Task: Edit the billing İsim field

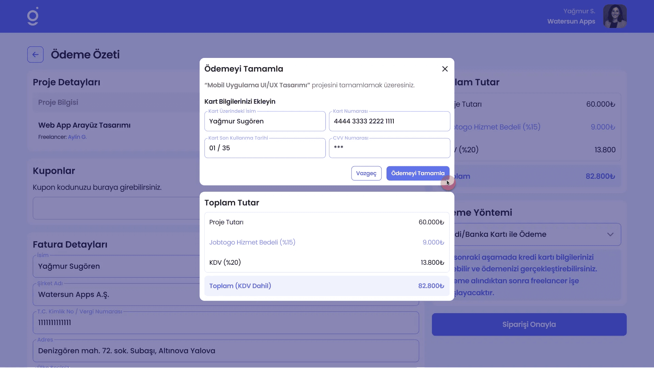Action: click(x=116, y=266)
